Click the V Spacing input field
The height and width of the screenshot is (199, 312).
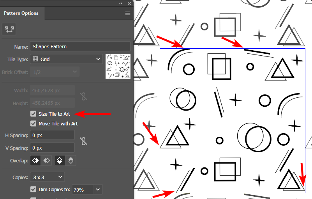52,148
